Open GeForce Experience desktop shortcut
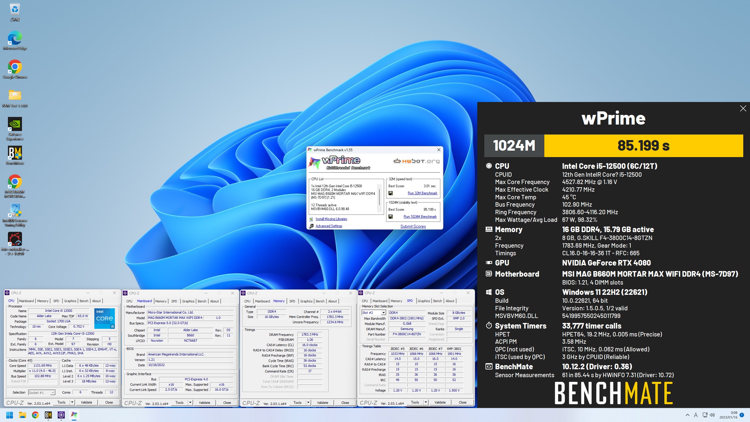This screenshot has height=422, width=750. pos(15,129)
